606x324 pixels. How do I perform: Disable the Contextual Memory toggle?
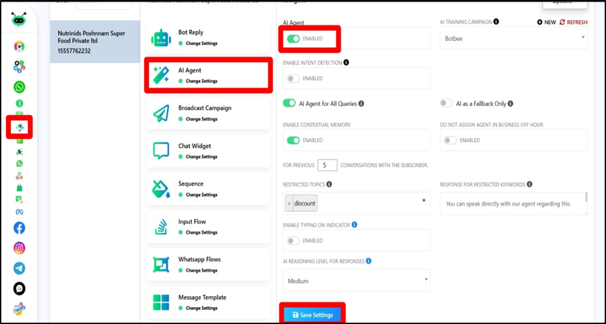(294, 140)
